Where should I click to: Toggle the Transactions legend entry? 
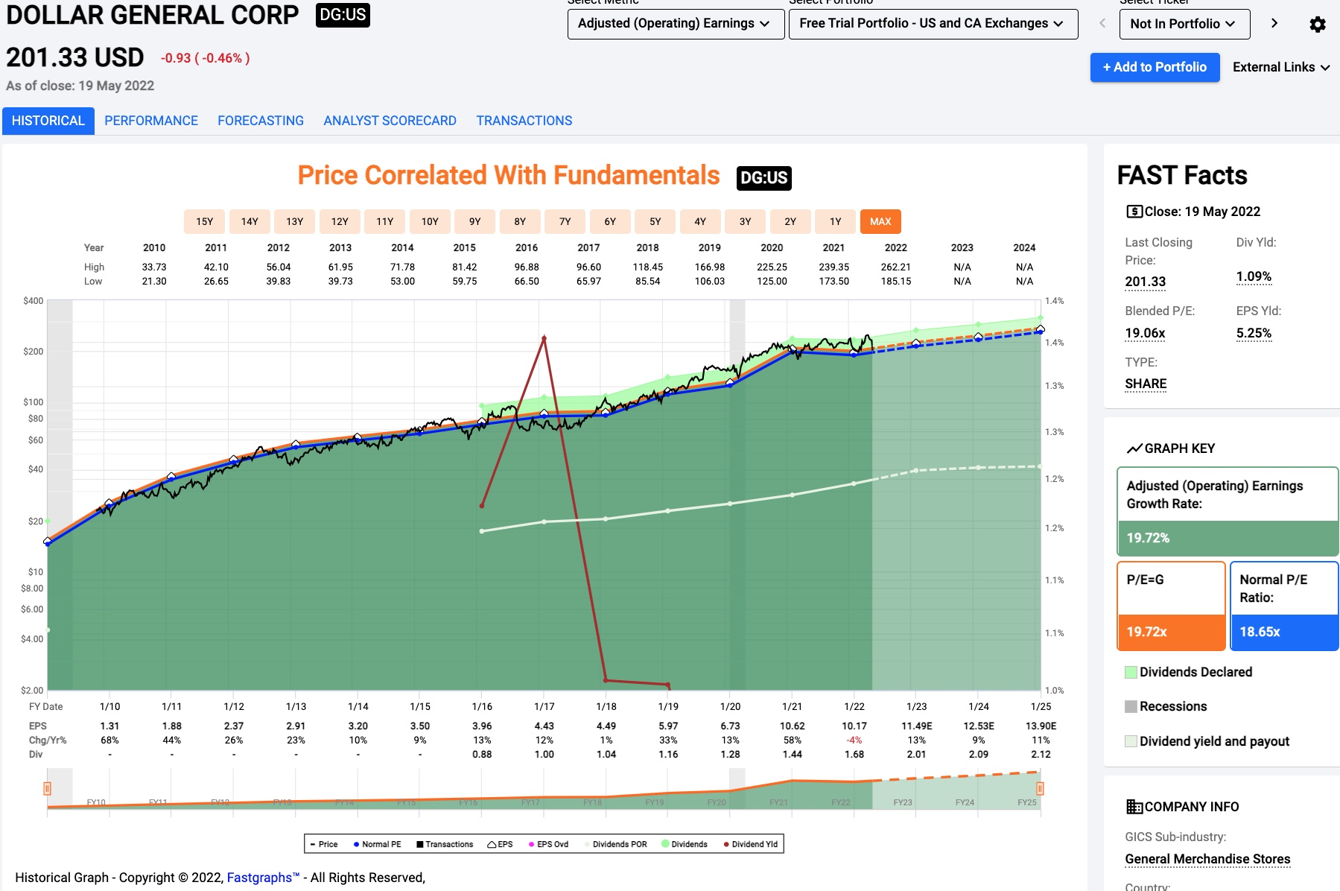[445, 844]
